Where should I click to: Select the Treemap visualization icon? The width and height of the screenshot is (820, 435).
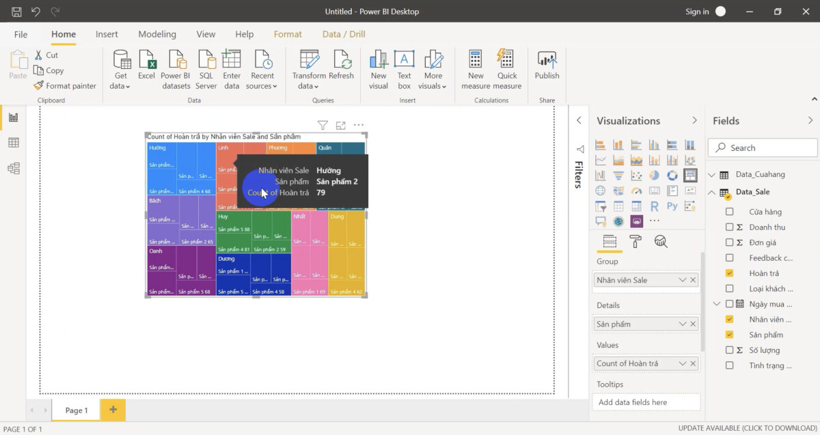[x=690, y=175]
